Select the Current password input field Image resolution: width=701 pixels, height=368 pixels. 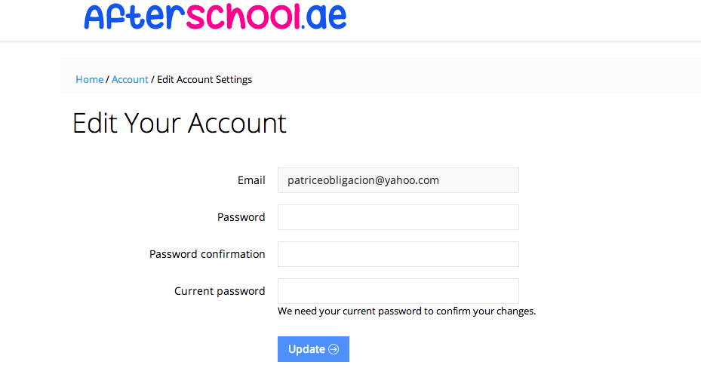click(x=398, y=291)
